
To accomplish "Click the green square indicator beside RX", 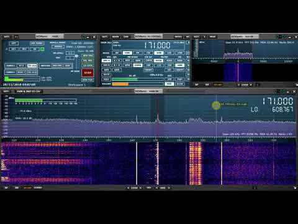I will (x=42, y=49).
